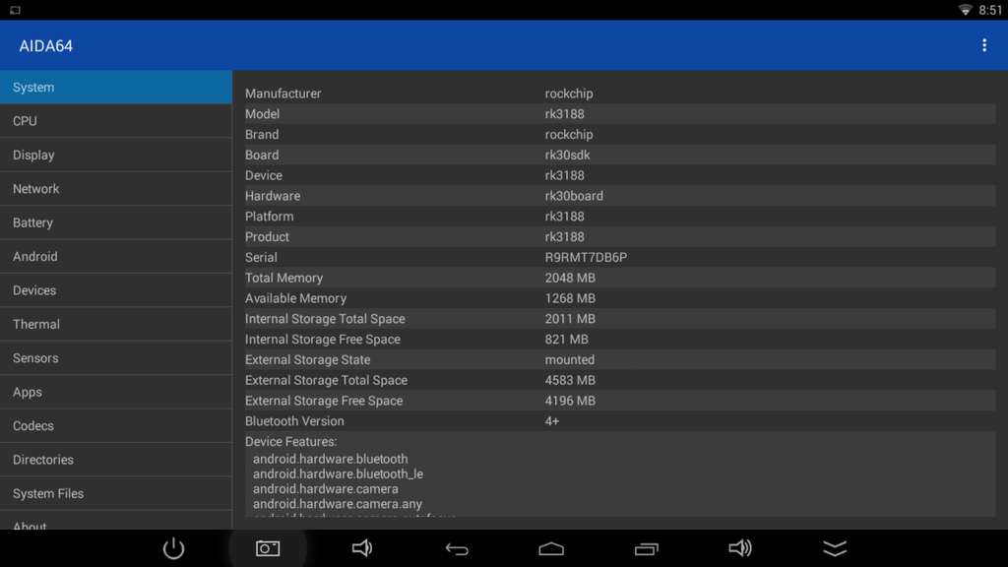Click External Storage Total Space 4583 MB

point(570,381)
